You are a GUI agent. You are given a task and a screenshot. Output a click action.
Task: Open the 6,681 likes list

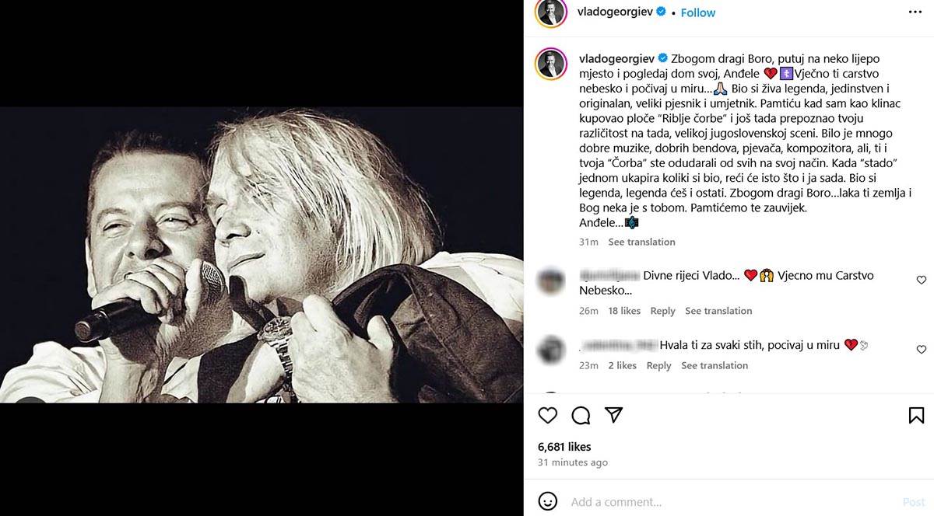coord(564,447)
